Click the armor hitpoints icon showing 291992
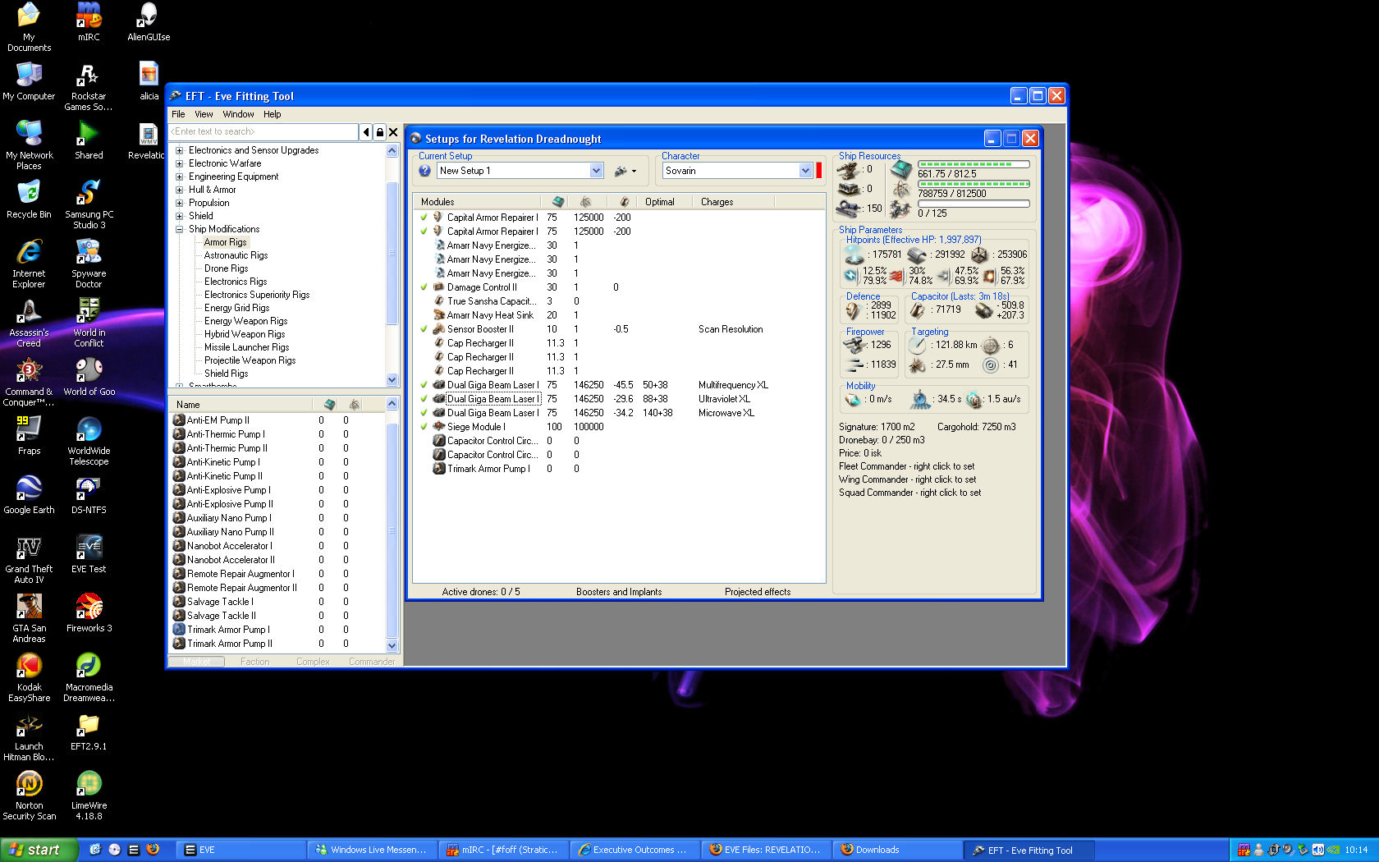 (x=917, y=255)
